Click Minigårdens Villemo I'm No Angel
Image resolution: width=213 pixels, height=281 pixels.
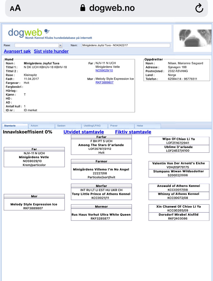click(101, 169)
